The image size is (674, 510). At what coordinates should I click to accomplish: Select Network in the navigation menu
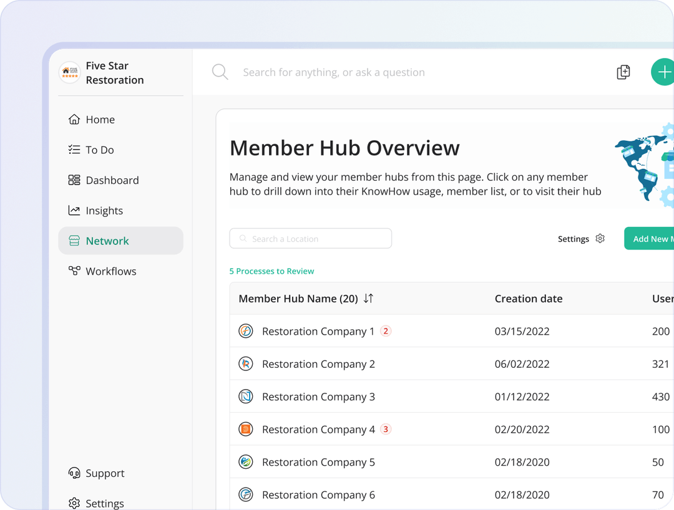tap(108, 241)
